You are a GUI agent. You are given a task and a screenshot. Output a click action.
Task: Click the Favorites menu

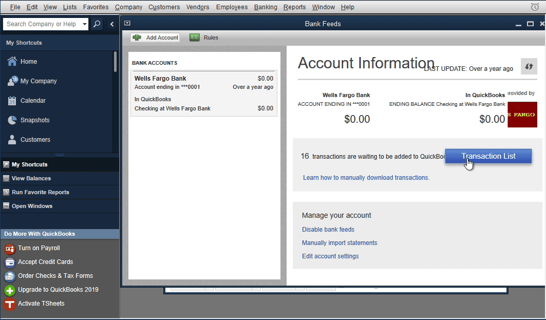(x=96, y=7)
